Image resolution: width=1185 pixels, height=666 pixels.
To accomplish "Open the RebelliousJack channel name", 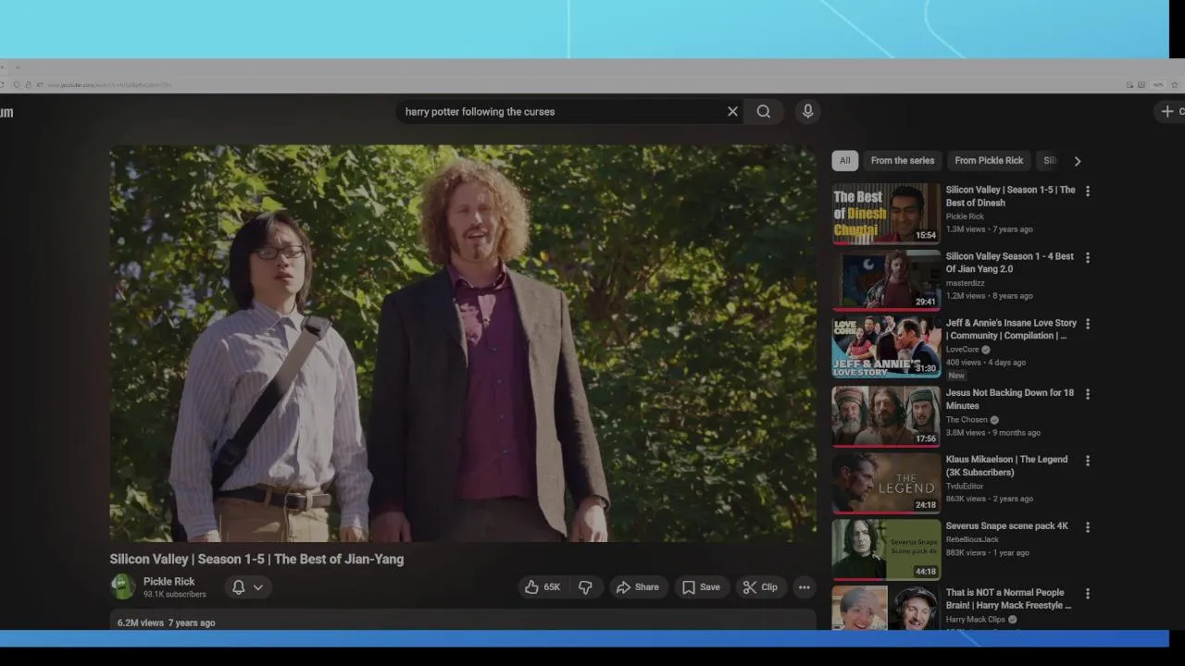I will [973, 539].
